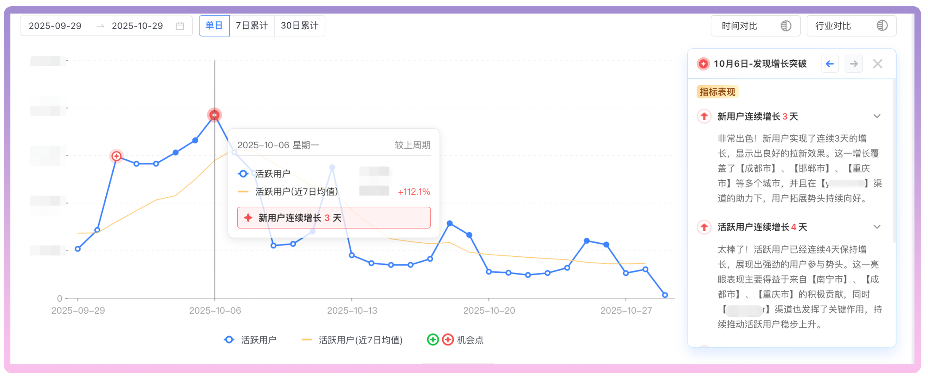Click the red up-arrow icon beside 新用户连续增长
928x380 pixels.
pos(704,116)
